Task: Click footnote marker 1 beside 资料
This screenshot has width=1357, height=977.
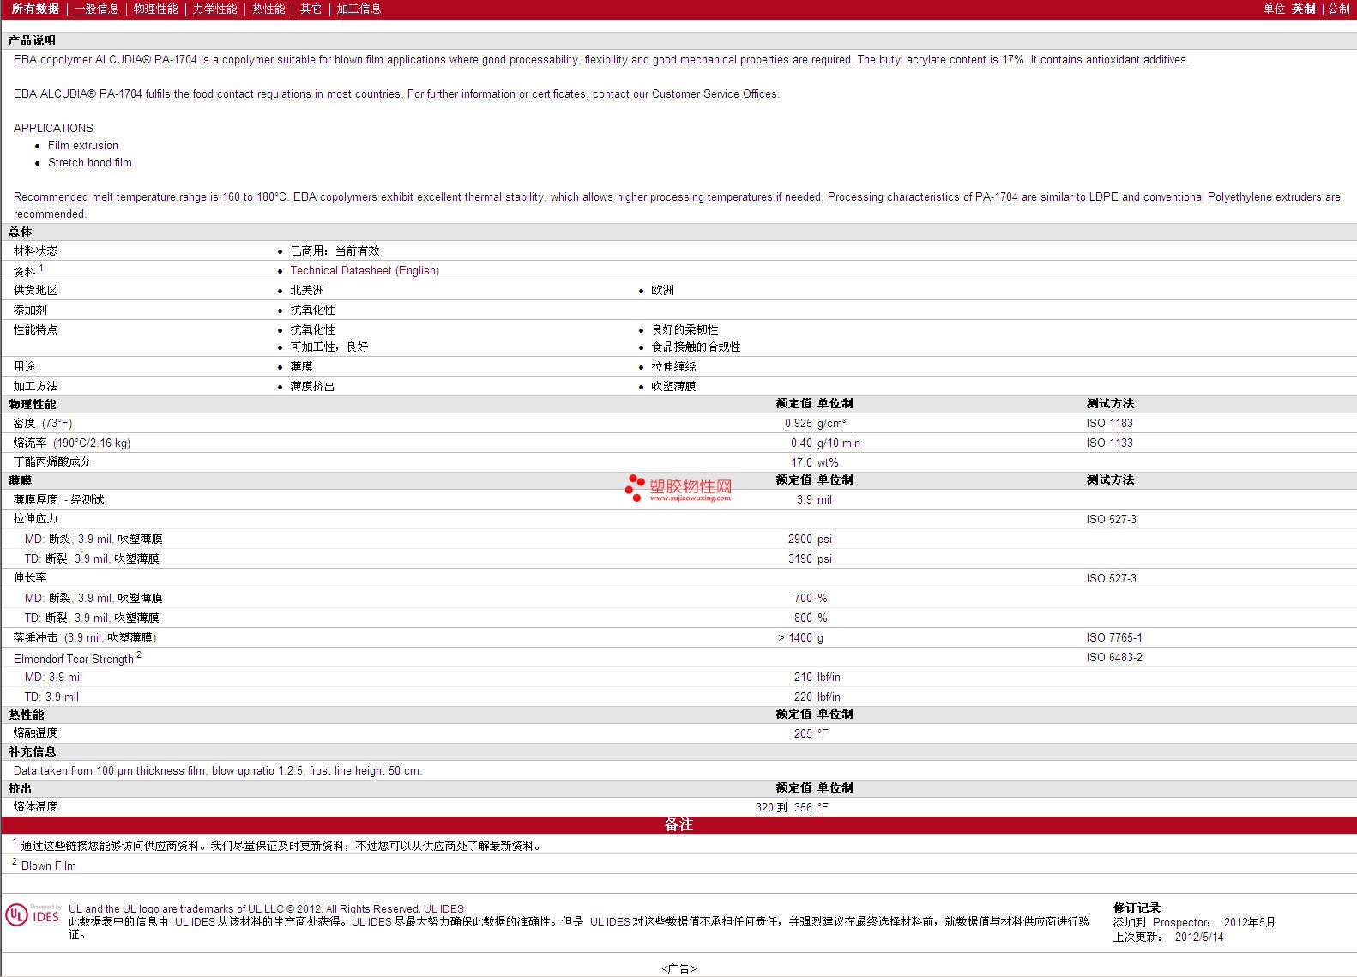Action: 41,268
